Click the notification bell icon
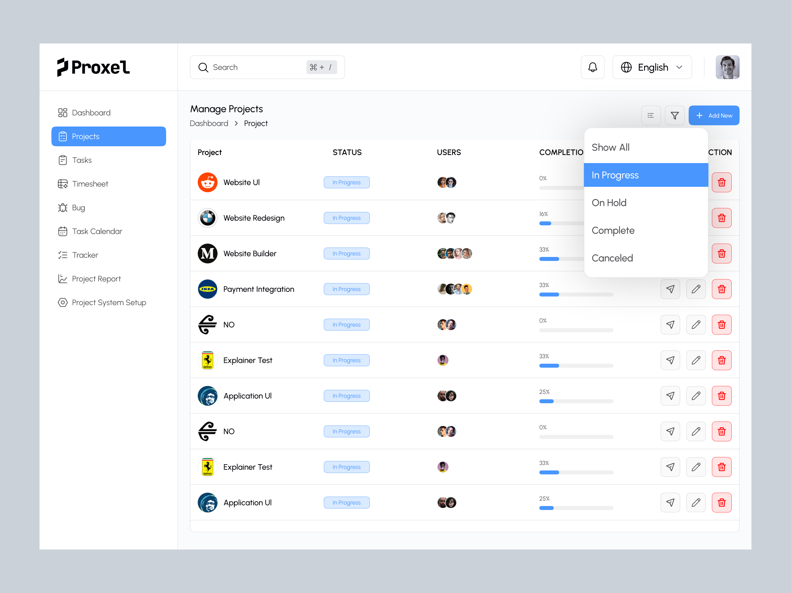This screenshot has height=593, width=791. click(592, 67)
